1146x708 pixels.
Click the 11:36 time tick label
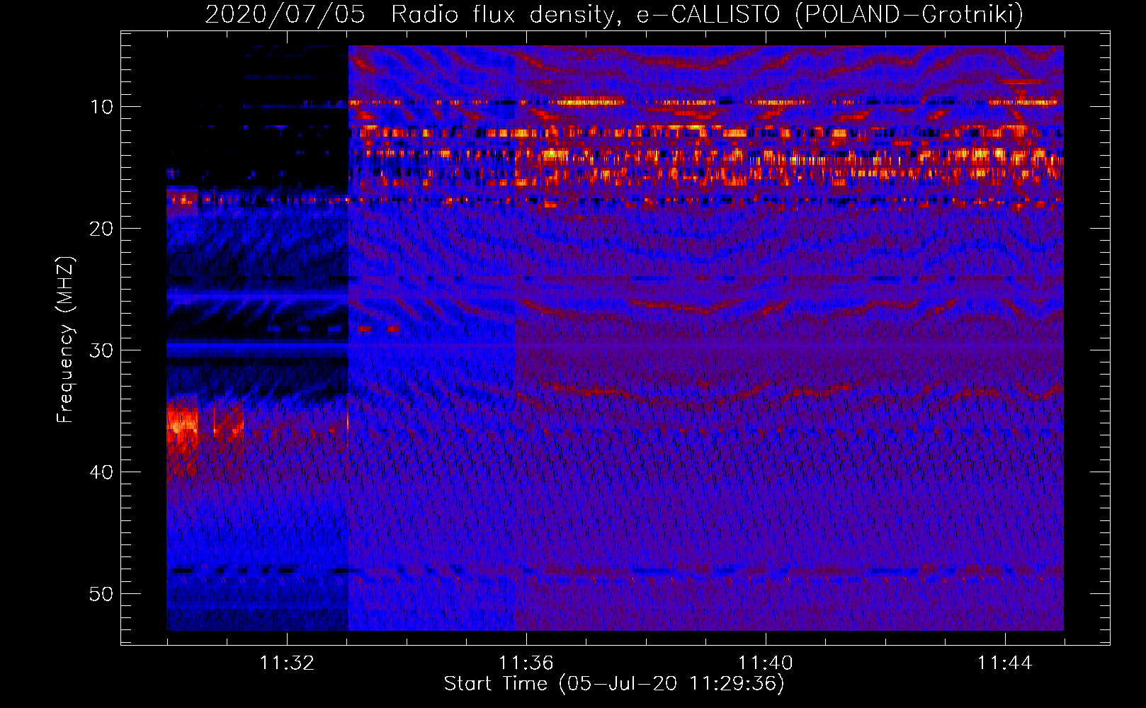(526, 663)
